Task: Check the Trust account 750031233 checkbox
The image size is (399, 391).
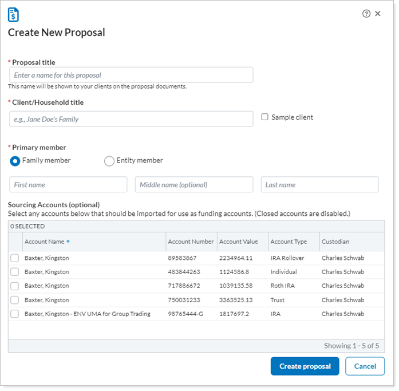Action: 15,300
